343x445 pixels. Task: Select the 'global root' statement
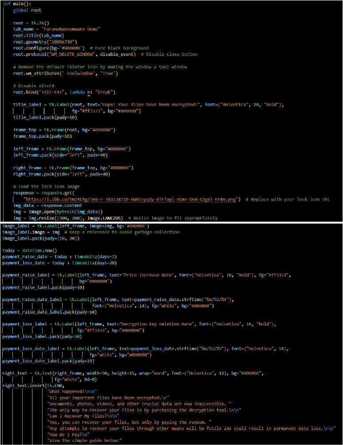coord(27,10)
